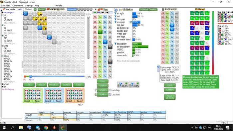Open taskbar search magnifier
Screen dimensions: 233x131
pos(12,128)
